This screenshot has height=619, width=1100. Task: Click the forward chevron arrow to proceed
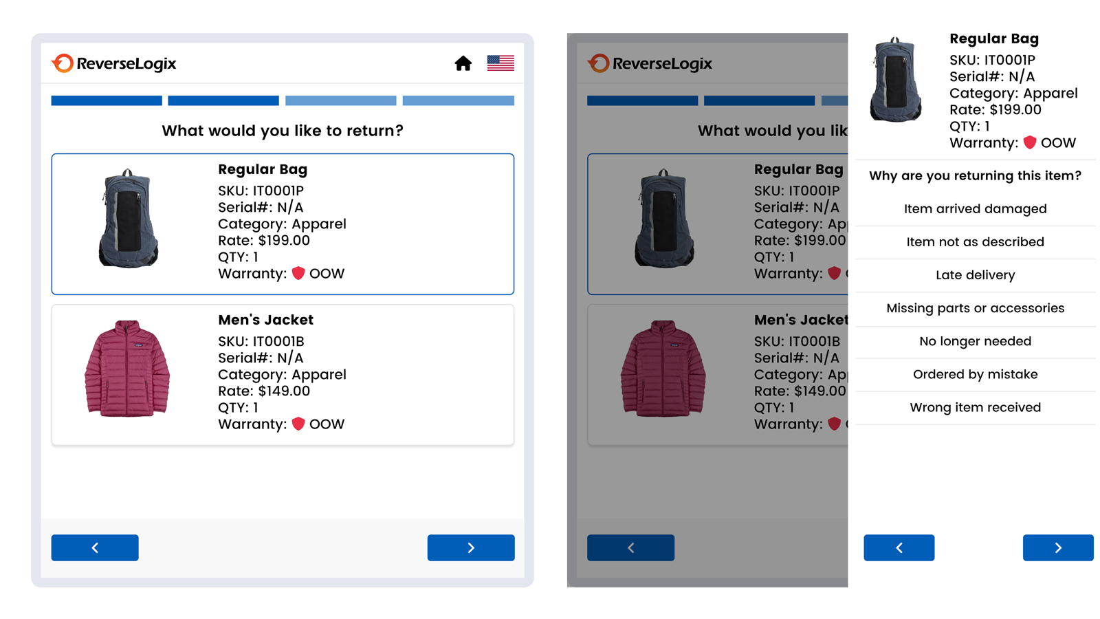click(471, 547)
